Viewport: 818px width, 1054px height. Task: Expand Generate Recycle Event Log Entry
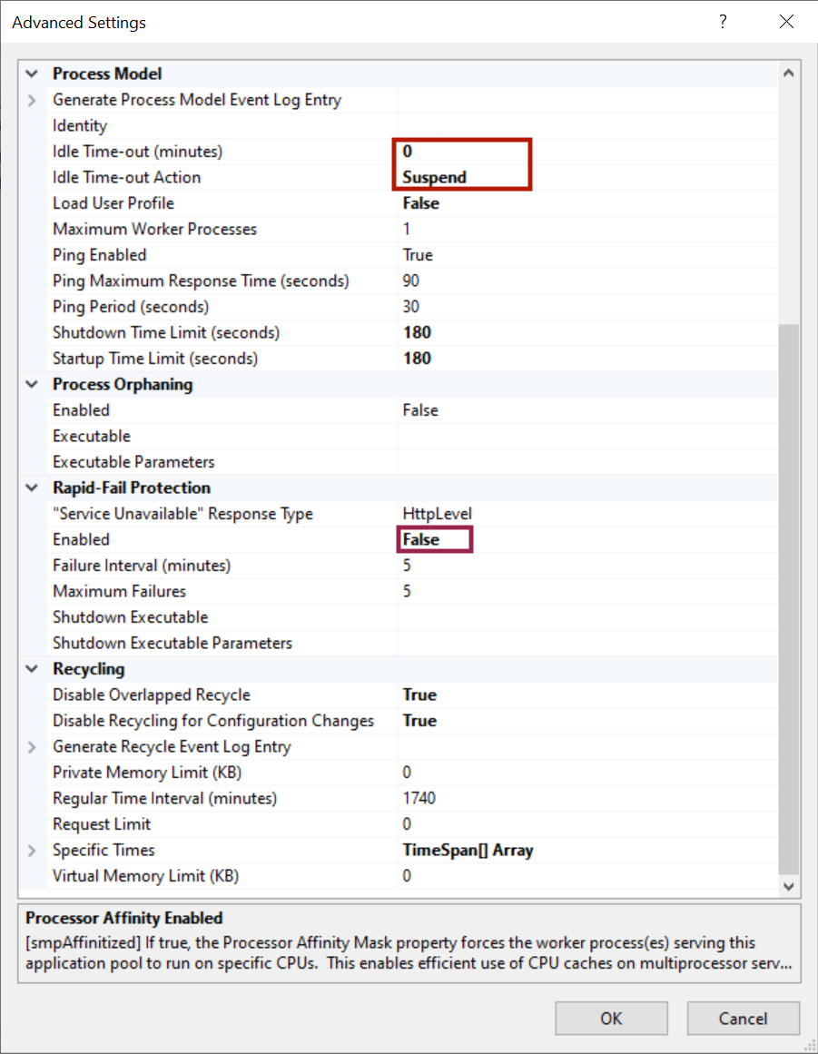point(32,746)
